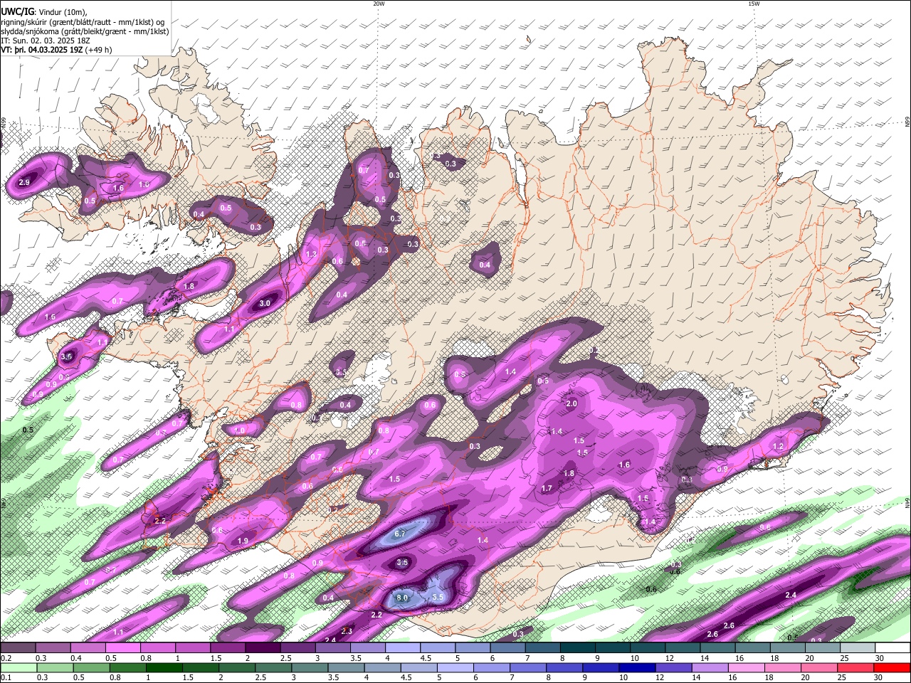Select the dark purple 2 swatch, upper scale

coord(263,648)
